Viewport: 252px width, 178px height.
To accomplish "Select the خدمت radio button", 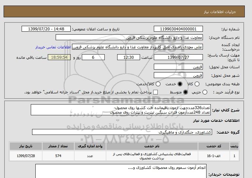I will tap(180, 84).
